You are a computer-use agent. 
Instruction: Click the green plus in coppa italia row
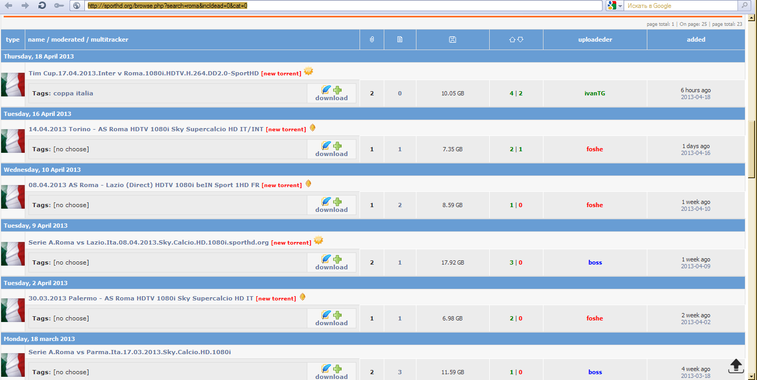tap(337, 90)
